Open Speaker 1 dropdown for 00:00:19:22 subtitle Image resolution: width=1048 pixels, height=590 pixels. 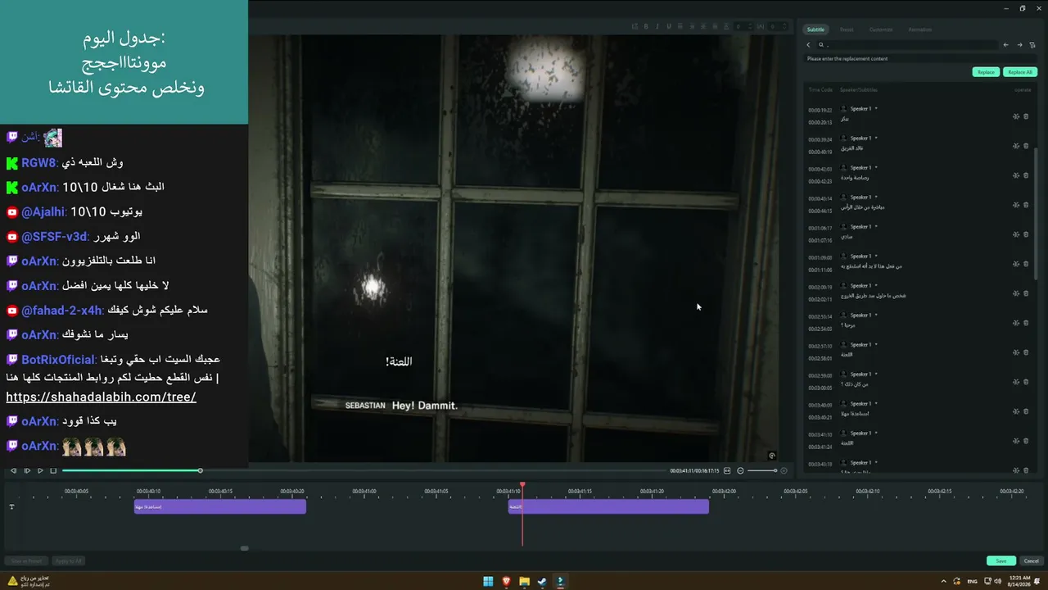(x=876, y=108)
